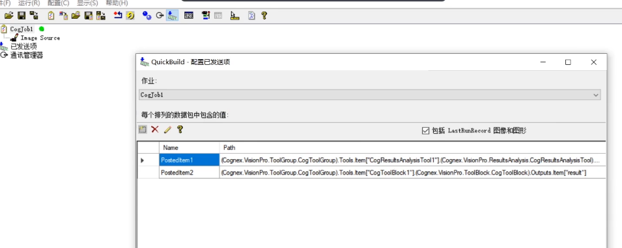622x248 pixels.
Task: Select Image Source tree node
Action: click(40, 38)
